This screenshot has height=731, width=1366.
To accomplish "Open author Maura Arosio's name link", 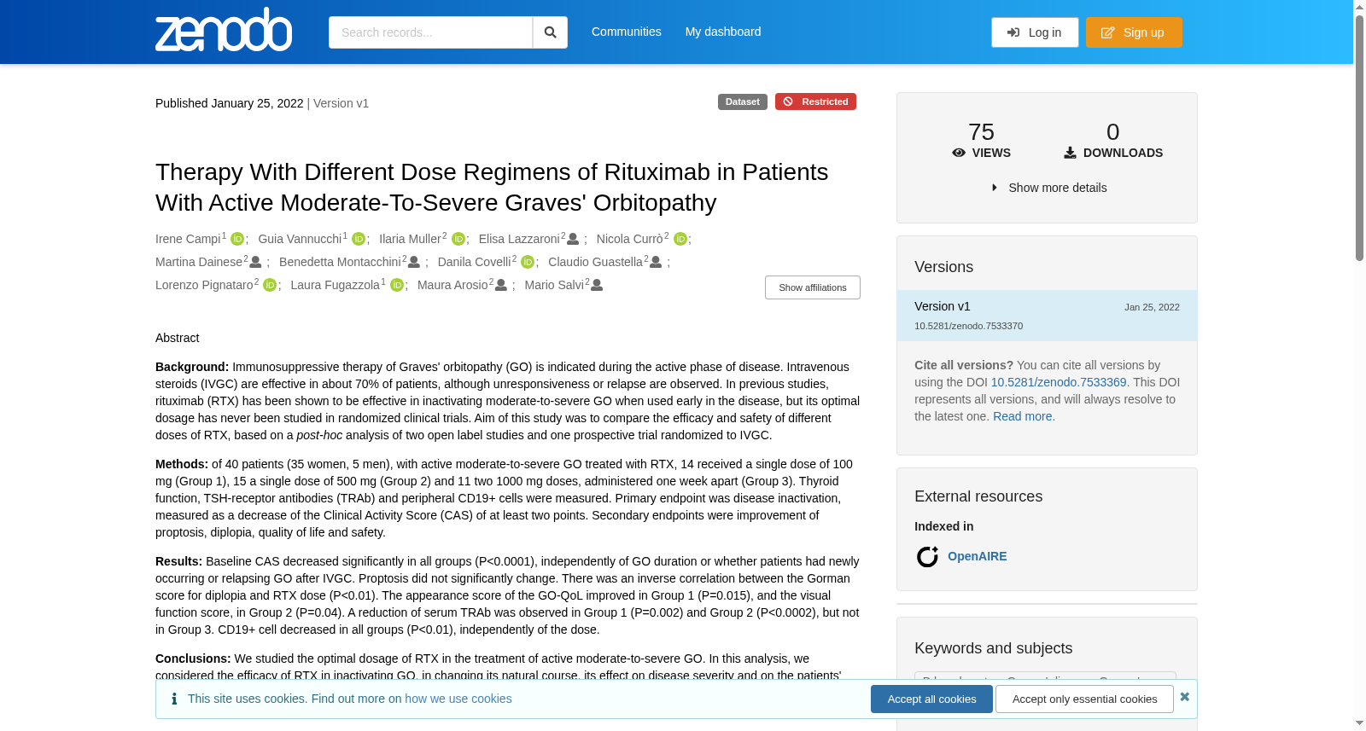I will (x=452, y=285).
